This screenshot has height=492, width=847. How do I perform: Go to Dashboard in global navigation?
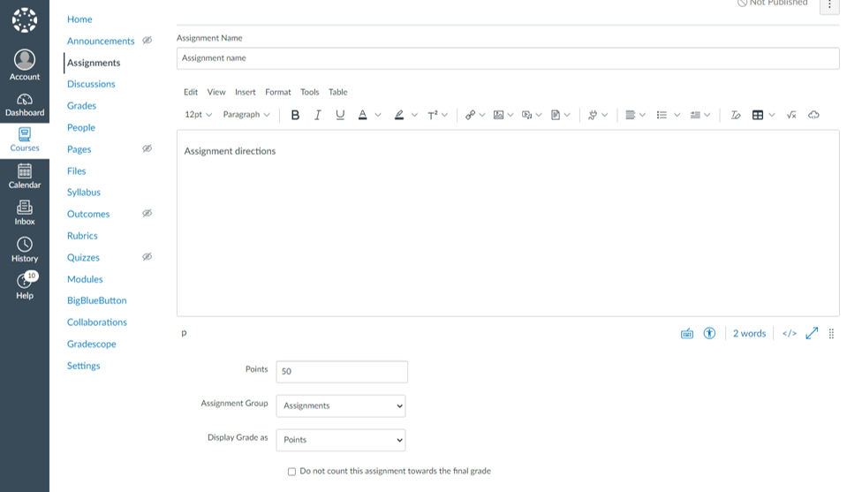[25, 105]
